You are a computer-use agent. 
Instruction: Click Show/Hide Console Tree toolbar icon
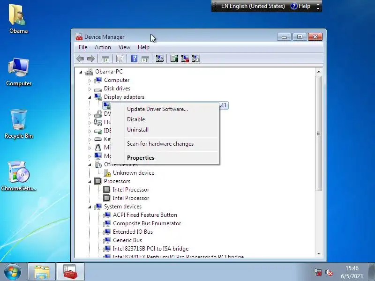click(105, 59)
